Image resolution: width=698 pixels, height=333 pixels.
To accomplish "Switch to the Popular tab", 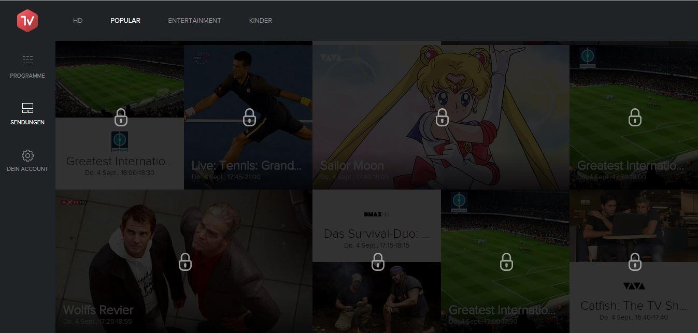I will (125, 21).
